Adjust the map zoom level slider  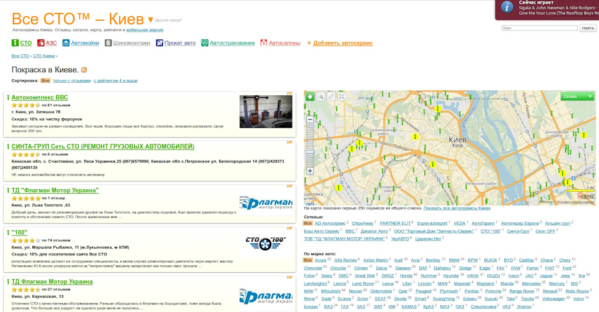310,152
